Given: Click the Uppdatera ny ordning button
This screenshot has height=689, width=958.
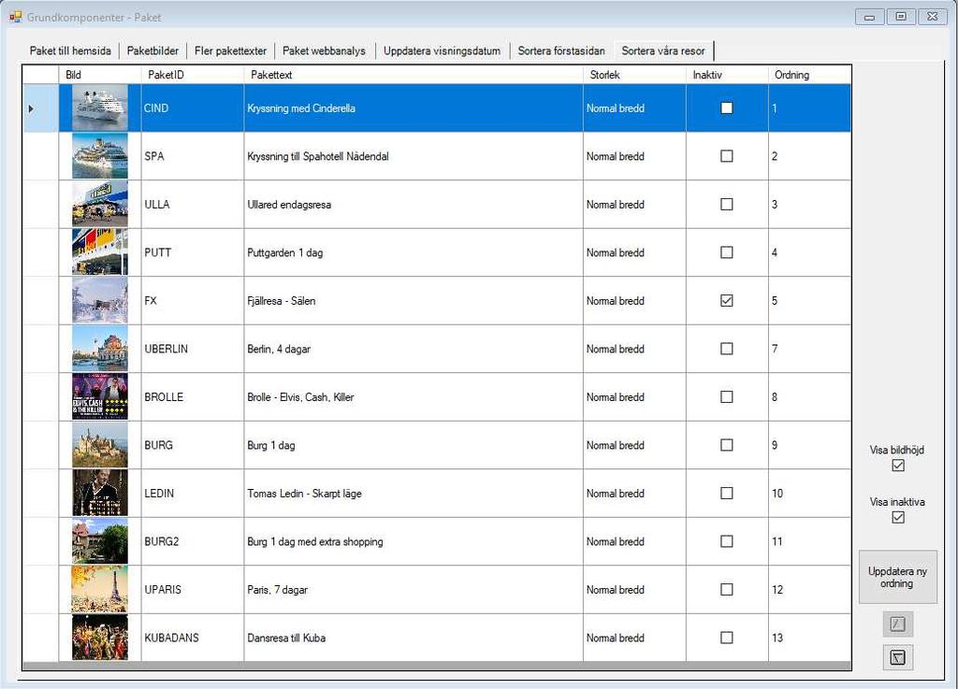Looking at the screenshot, I should pos(897,578).
